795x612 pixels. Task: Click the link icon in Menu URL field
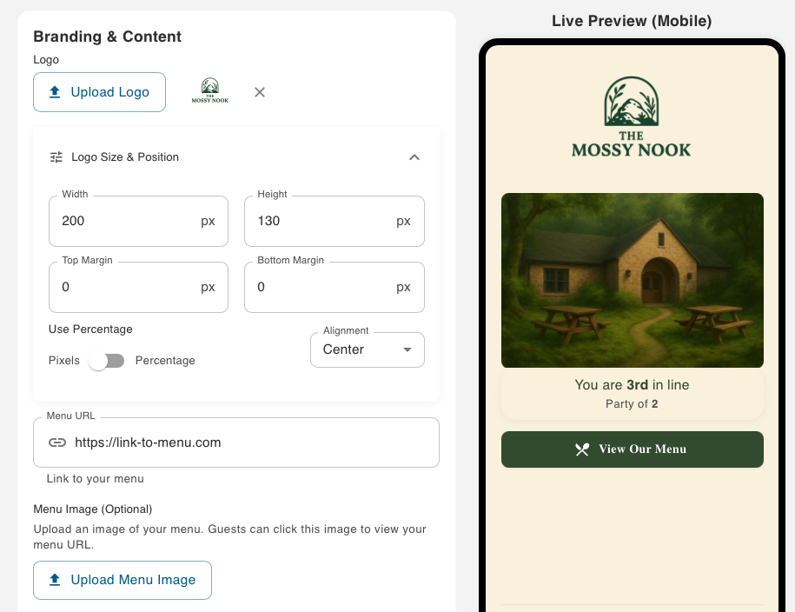click(57, 442)
